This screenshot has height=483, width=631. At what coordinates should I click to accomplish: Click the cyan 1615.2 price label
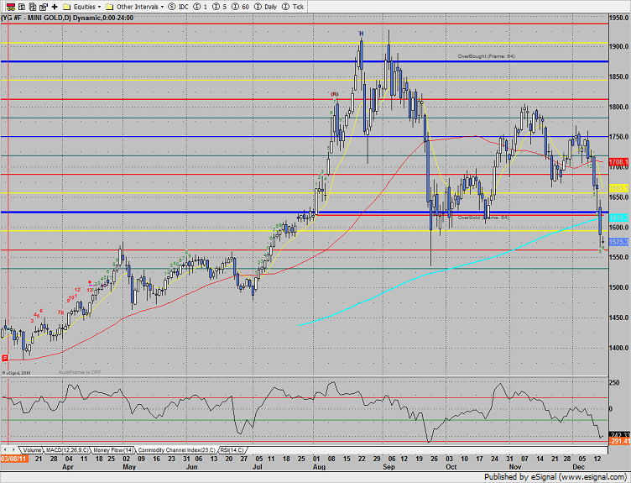point(618,218)
